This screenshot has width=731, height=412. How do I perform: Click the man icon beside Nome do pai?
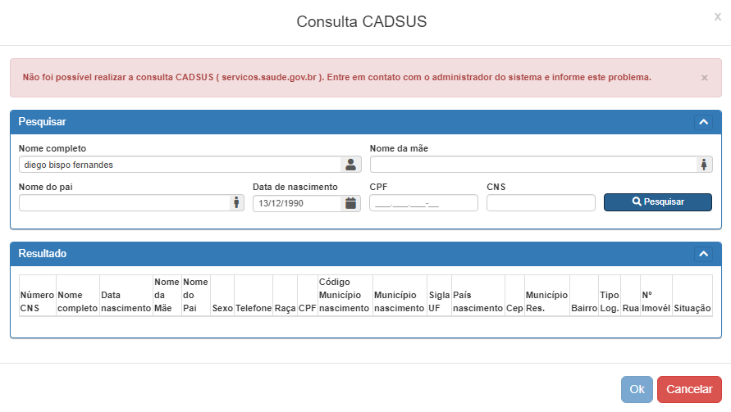(x=235, y=202)
